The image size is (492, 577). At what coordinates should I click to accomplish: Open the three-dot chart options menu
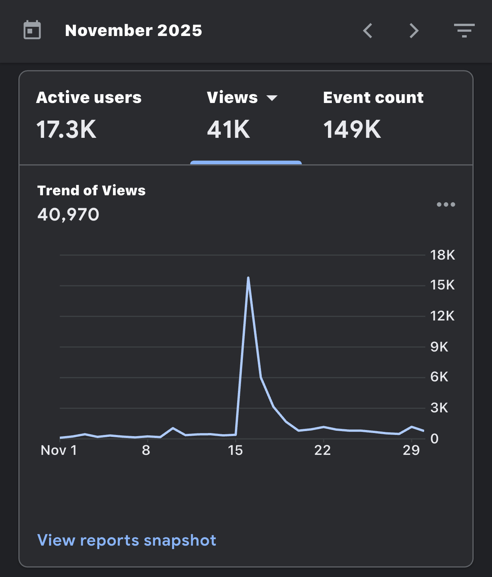(x=446, y=204)
